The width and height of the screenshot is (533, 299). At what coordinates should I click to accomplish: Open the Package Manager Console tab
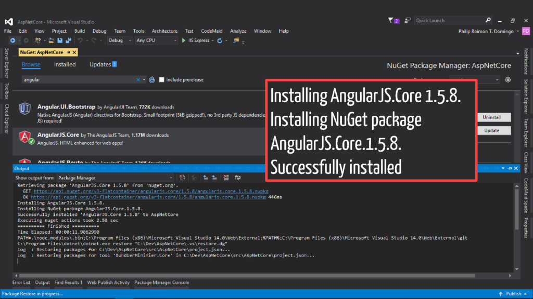[161, 282]
